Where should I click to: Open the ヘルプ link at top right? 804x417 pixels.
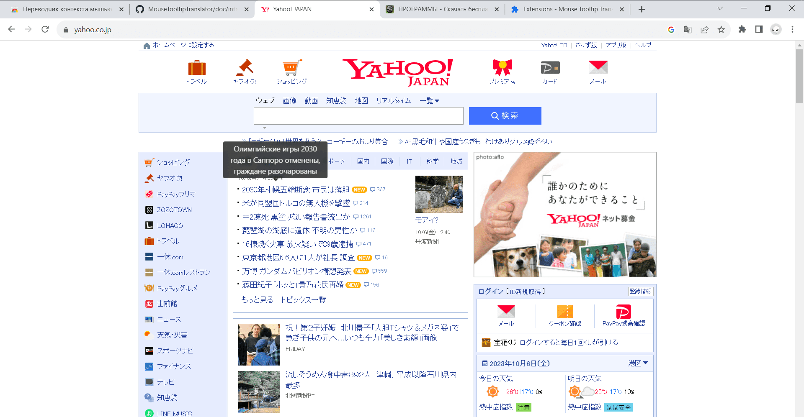pyautogui.click(x=643, y=45)
